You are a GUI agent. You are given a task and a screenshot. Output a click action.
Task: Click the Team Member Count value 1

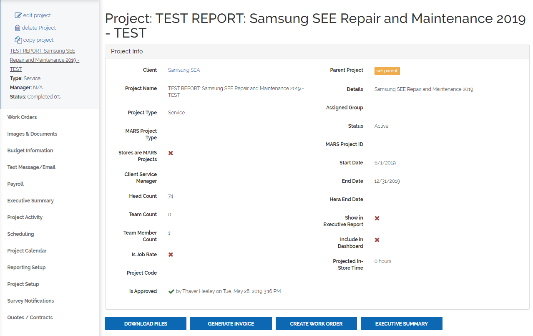click(x=169, y=233)
